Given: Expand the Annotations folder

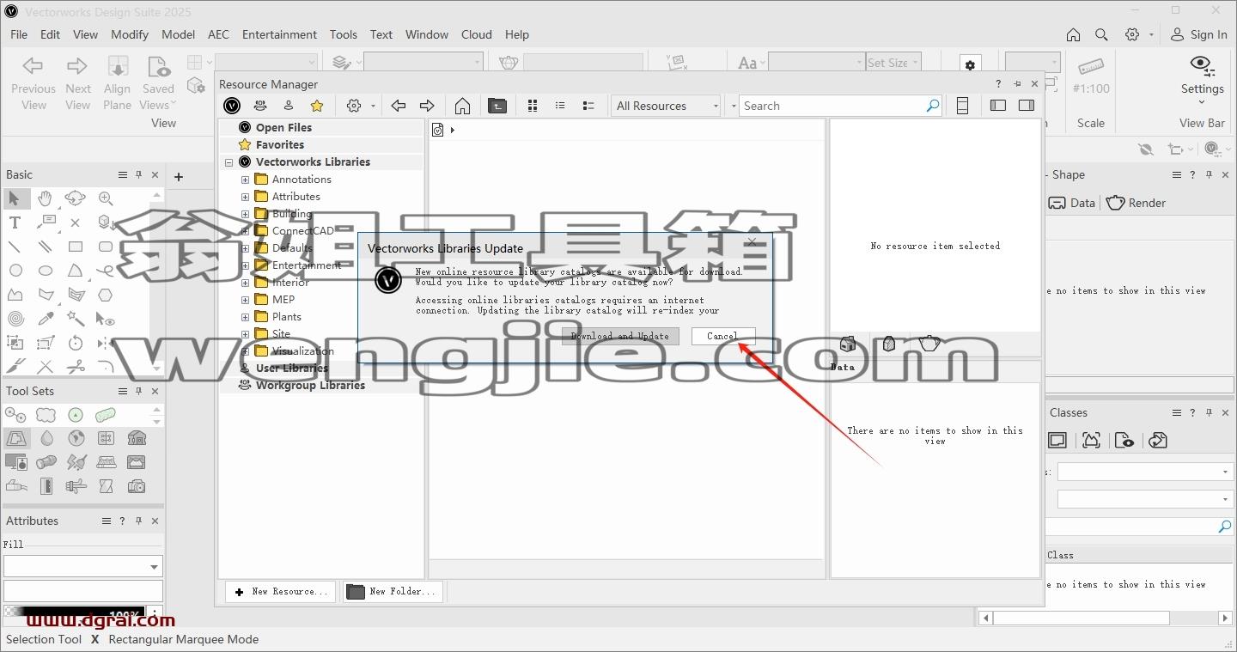Looking at the screenshot, I should pyautogui.click(x=245, y=180).
